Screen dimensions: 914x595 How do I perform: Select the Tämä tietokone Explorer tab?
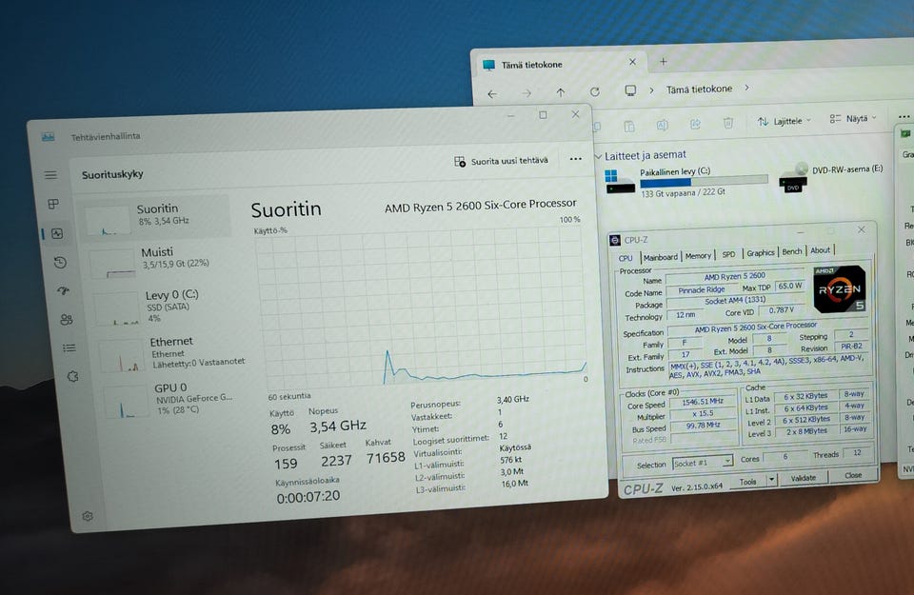(559, 64)
